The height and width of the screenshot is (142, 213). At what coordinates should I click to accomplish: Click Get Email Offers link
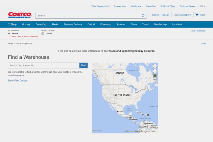click(x=168, y=6)
